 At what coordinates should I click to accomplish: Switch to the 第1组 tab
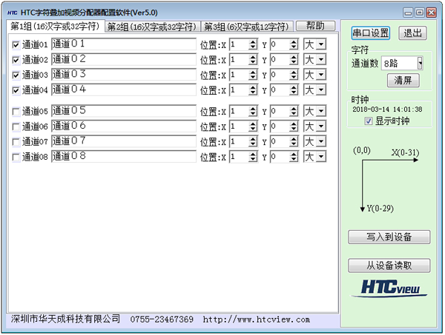click(56, 27)
